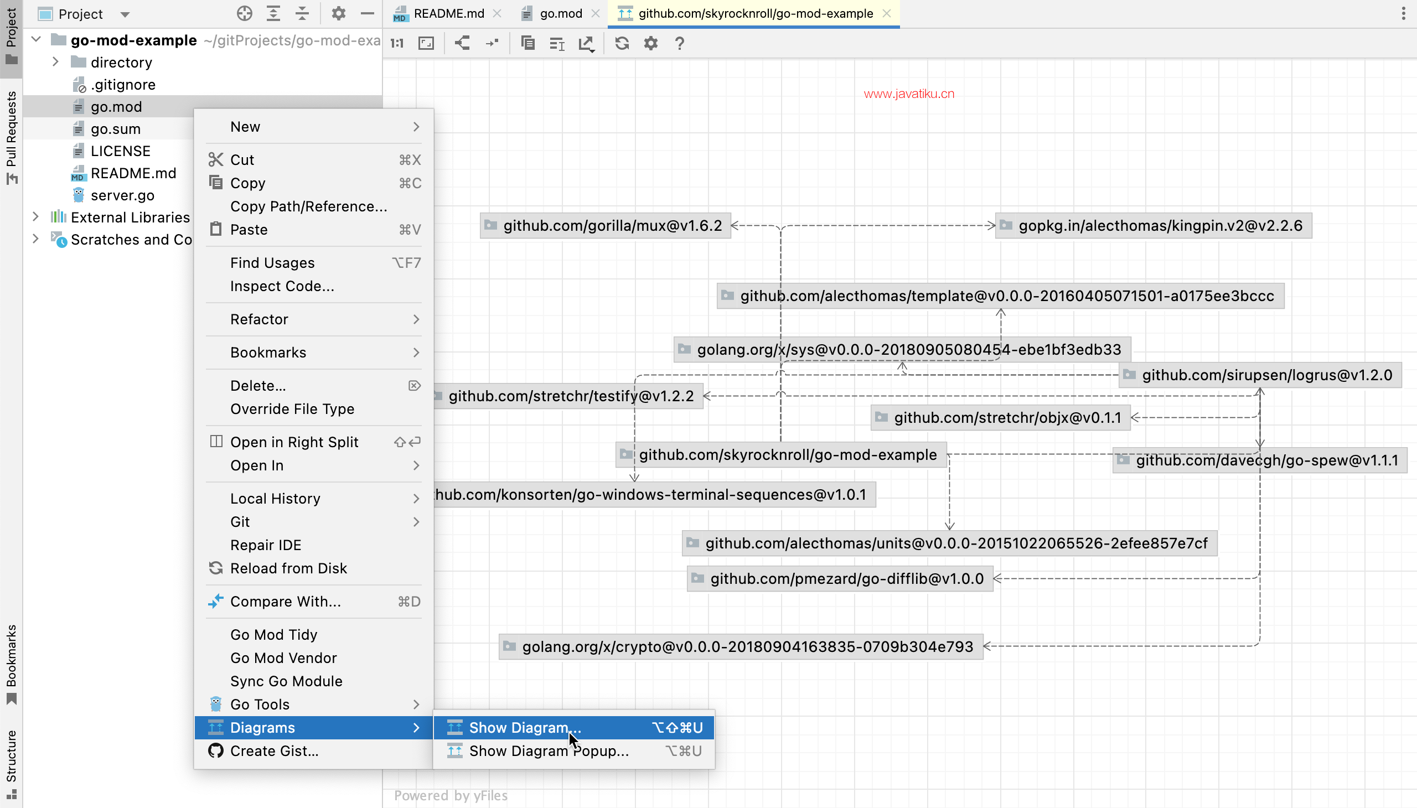Image resolution: width=1417 pixels, height=808 pixels.
Task: Open the Refactor submenu
Action: pos(314,320)
